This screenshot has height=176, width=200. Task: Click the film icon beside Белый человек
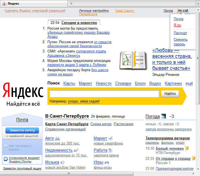(x=187, y=148)
